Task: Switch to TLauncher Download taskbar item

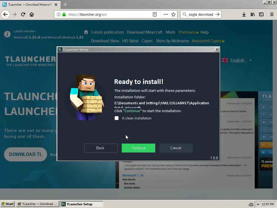Action: tap(37, 204)
